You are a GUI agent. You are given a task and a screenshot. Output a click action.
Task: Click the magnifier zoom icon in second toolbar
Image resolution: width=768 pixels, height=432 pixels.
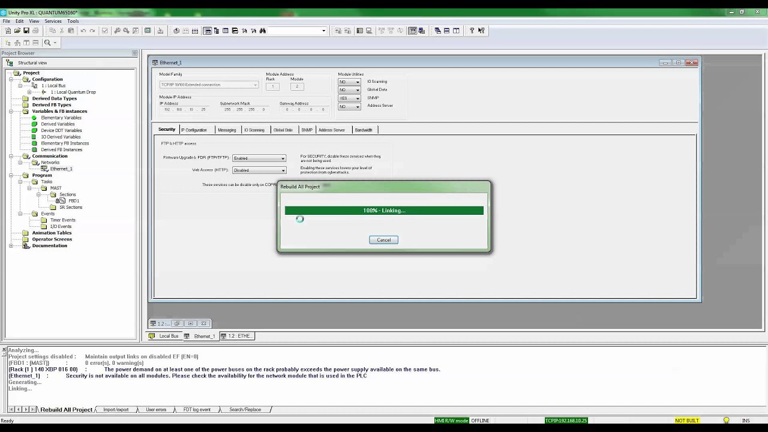click(47, 43)
